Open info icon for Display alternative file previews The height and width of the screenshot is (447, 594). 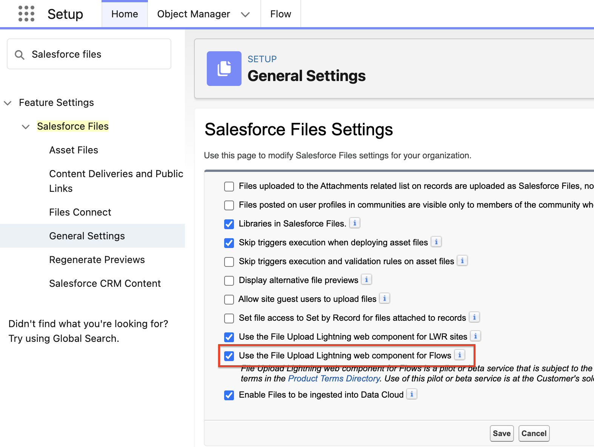[x=366, y=280]
